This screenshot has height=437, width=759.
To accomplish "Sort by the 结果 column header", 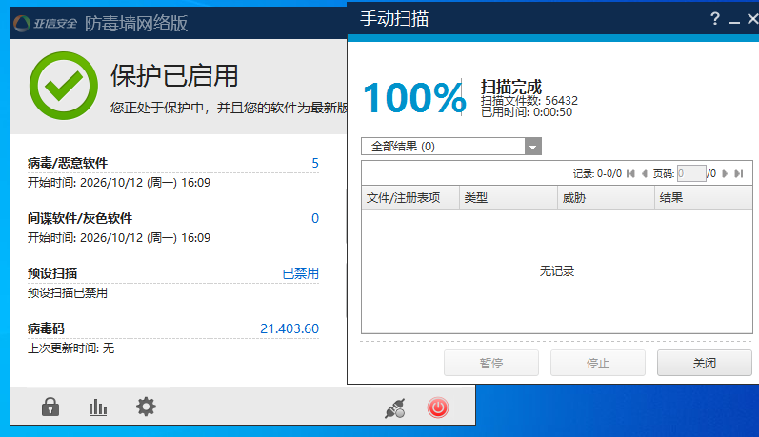I will coord(704,197).
